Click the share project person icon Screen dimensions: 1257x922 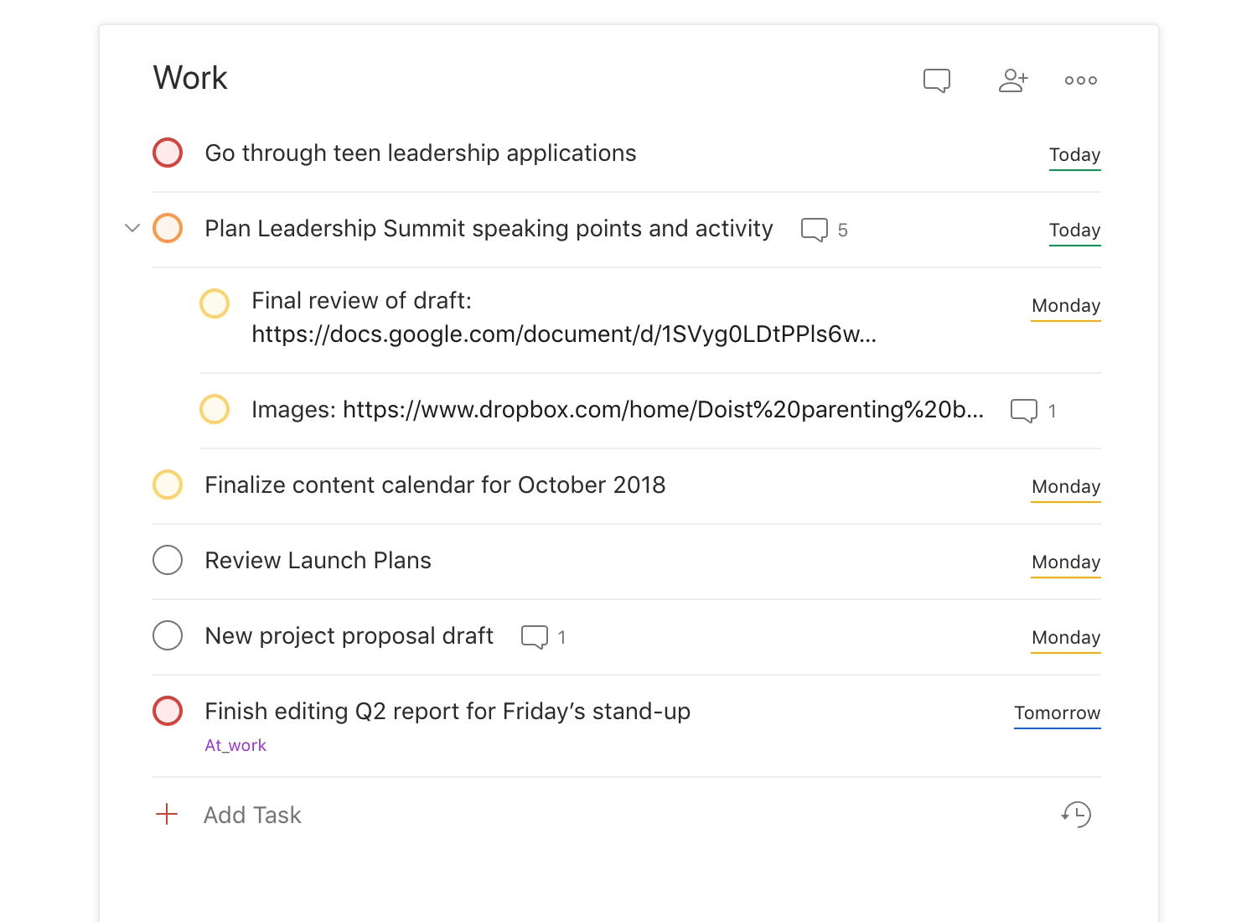[1012, 80]
